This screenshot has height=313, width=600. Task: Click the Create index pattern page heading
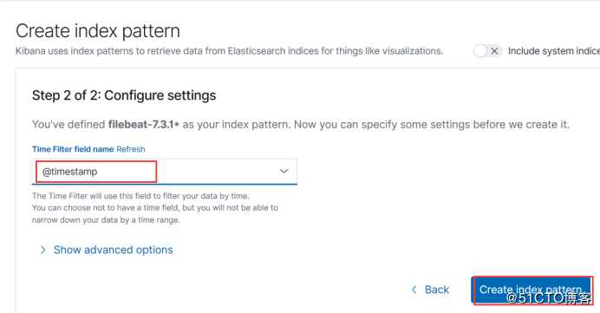pos(98,30)
